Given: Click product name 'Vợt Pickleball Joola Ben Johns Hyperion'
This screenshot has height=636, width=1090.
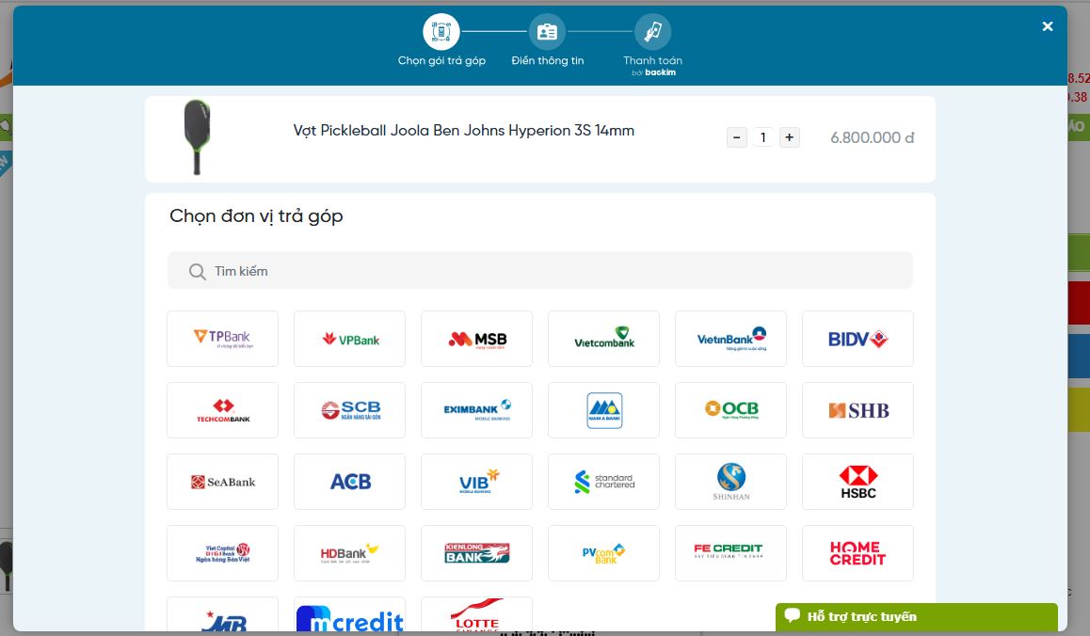Looking at the screenshot, I should point(464,131).
